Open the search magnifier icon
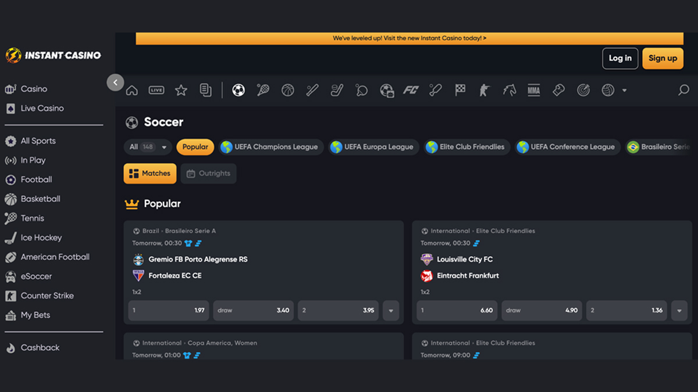The width and height of the screenshot is (698, 392). [x=683, y=90]
